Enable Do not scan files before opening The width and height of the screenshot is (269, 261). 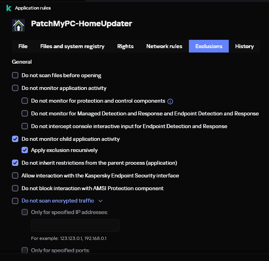coord(15,75)
